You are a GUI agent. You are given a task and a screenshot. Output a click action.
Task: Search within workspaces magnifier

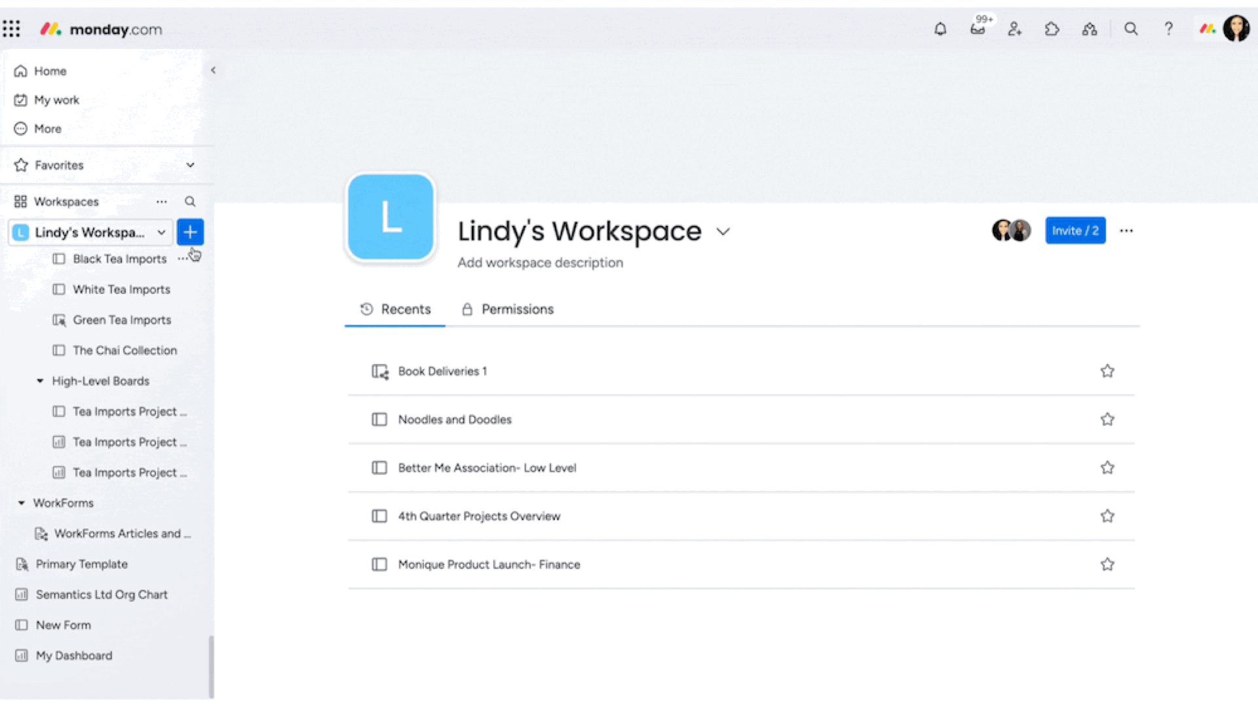coord(190,202)
